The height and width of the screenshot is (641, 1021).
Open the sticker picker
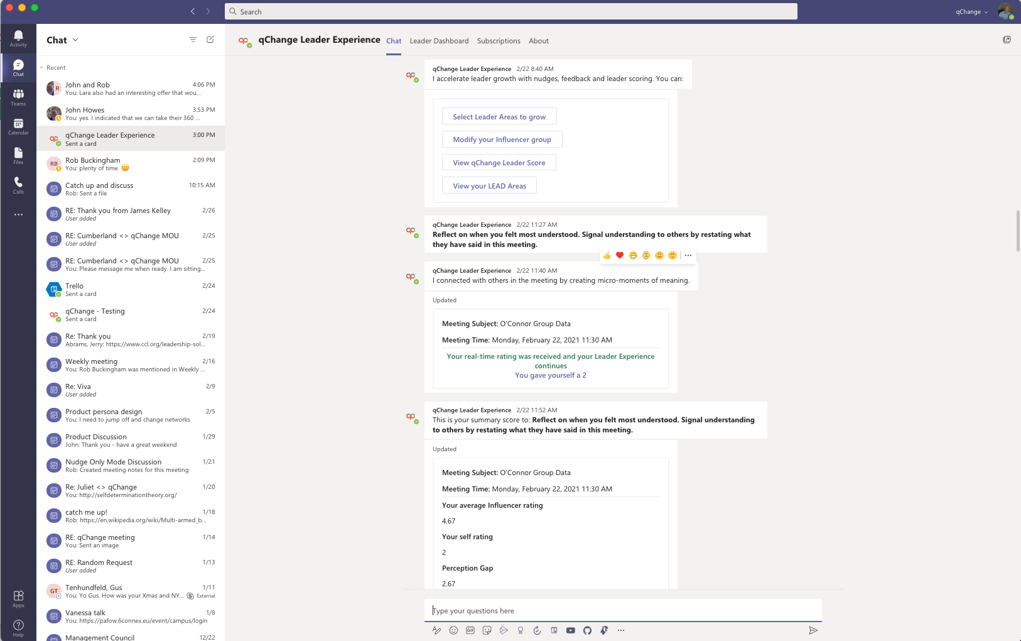pos(487,630)
